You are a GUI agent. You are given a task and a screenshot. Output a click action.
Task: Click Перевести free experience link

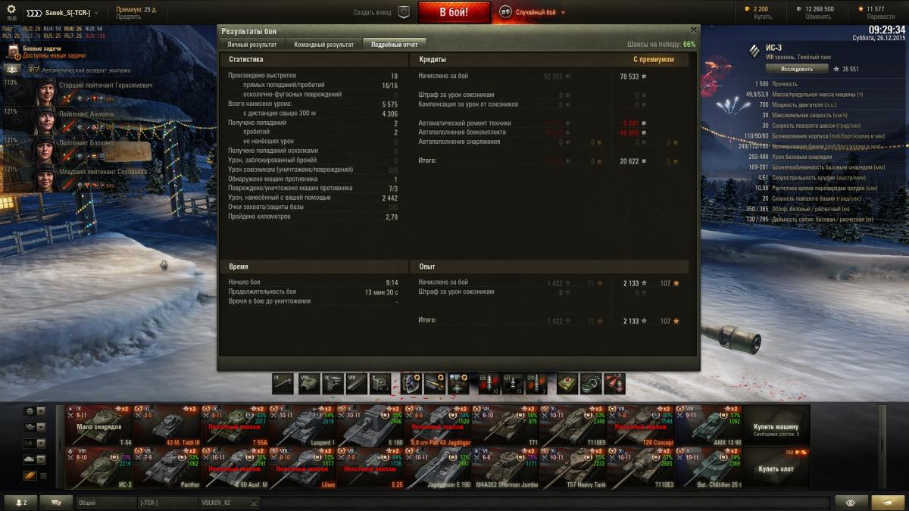click(x=880, y=17)
